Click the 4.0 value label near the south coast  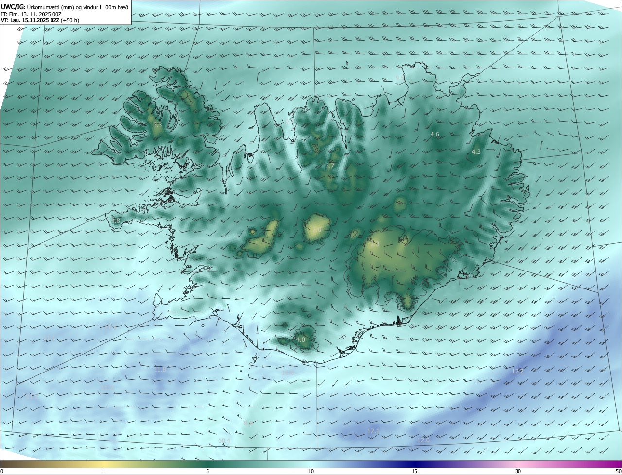pos(301,340)
